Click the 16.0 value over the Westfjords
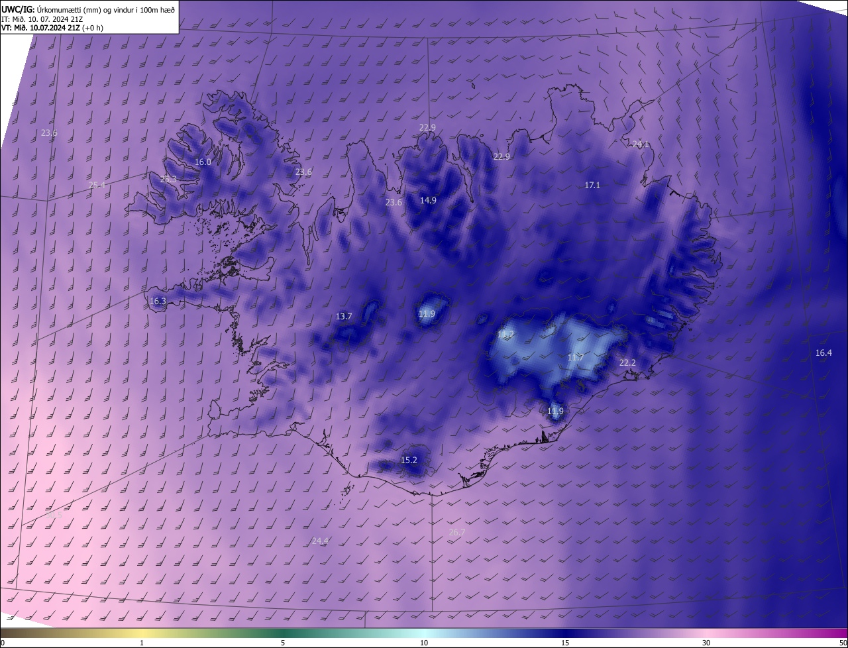 pyautogui.click(x=203, y=162)
